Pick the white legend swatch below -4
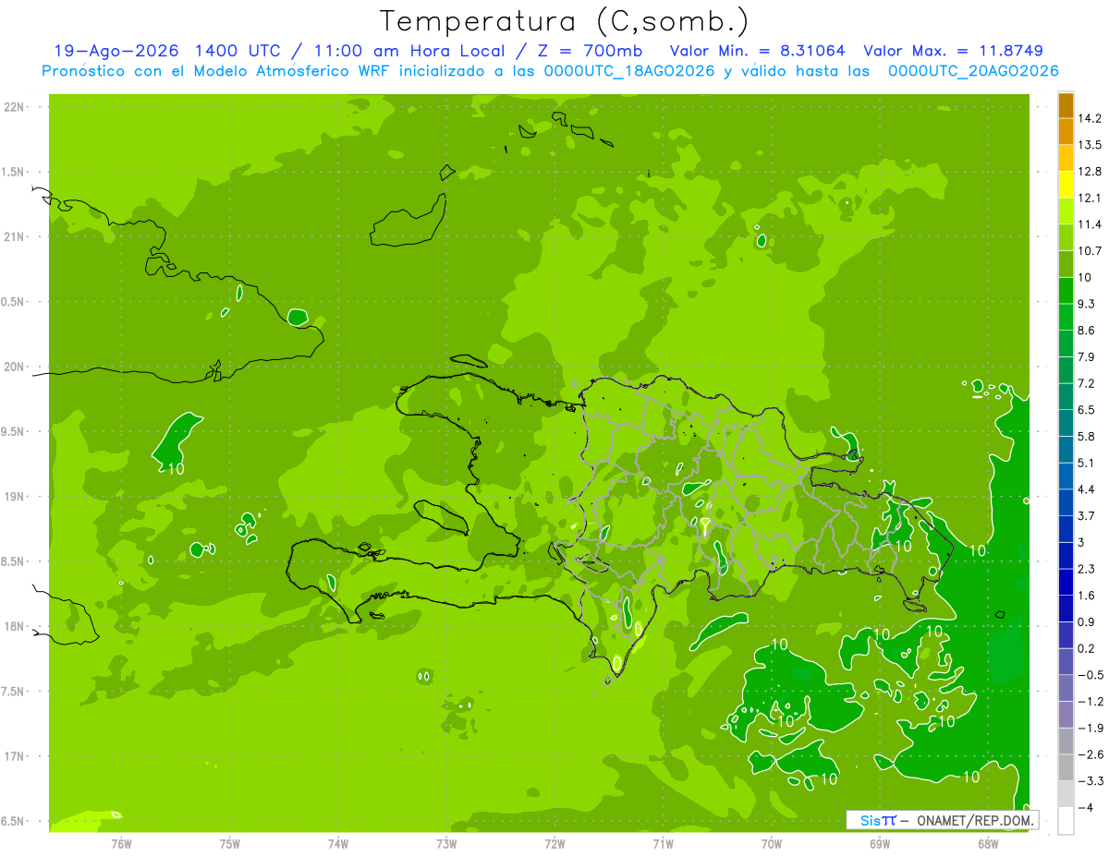 (x=1066, y=820)
